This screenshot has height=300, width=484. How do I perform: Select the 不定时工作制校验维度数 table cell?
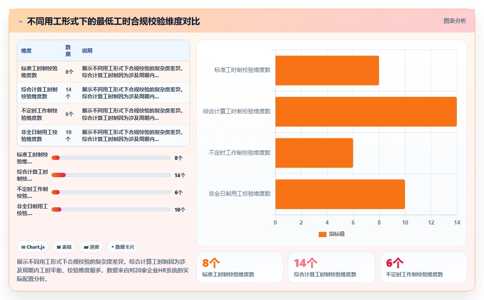point(39,114)
